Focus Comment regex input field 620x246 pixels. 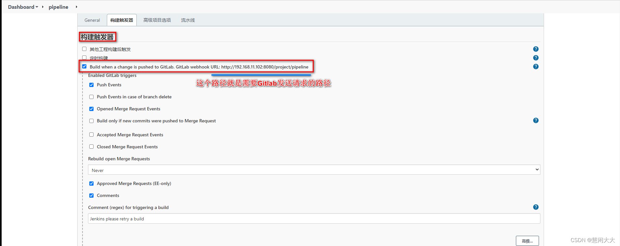click(x=314, y=218)
